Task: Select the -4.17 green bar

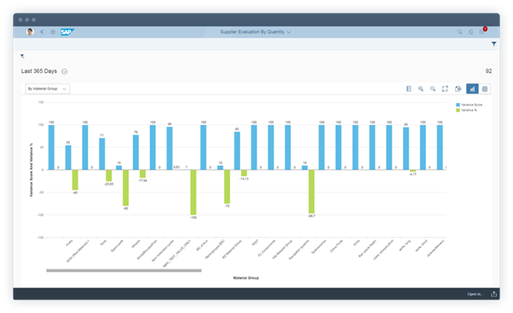Action: (x=413, y=171)
